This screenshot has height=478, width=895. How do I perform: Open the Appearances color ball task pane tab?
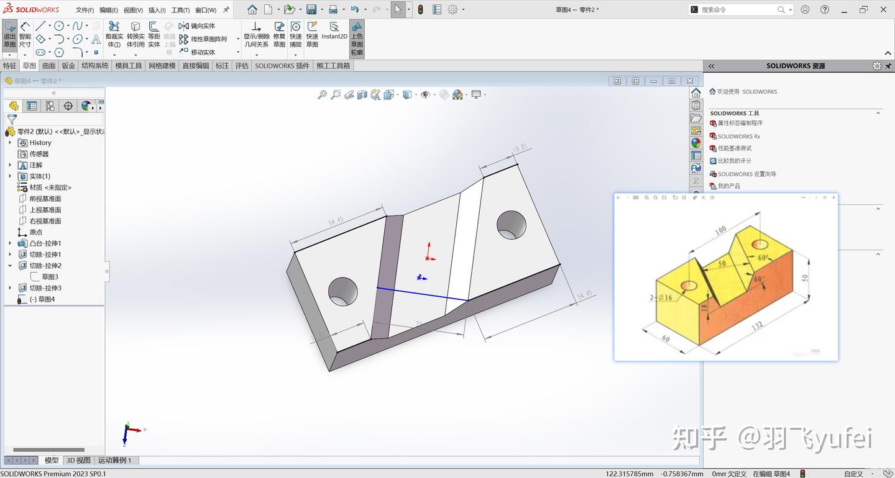(x=696, y=143)
